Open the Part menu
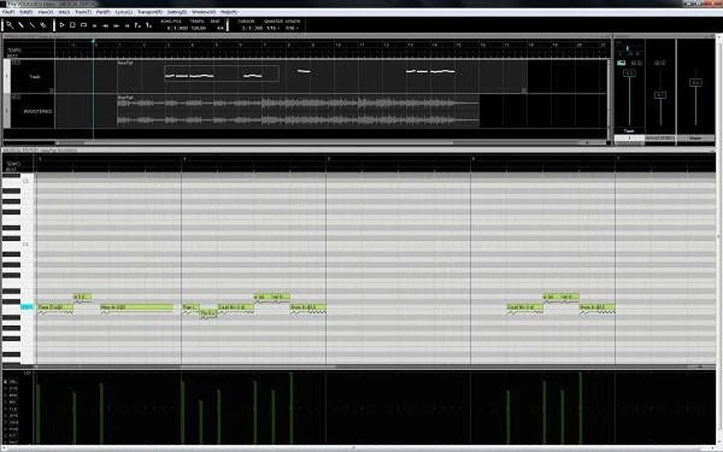The height and width of the screenshot is (452, 723). pyautogui.click(x=103, y=12)
